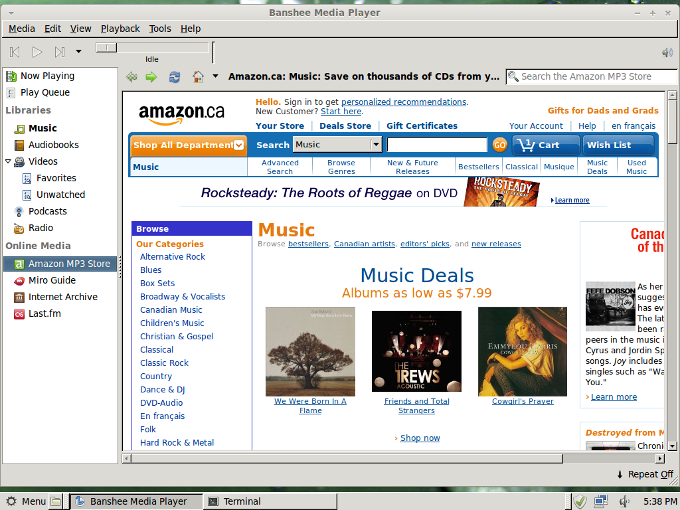Toggle the Repeat Off button
Image resolution: width=680 pixels, height=510 pixels.
click(645, 474)
